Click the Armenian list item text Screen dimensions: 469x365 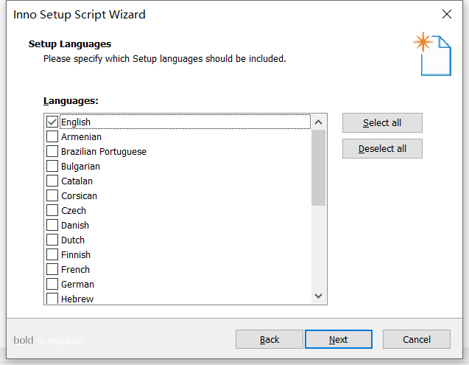point(81,137)
